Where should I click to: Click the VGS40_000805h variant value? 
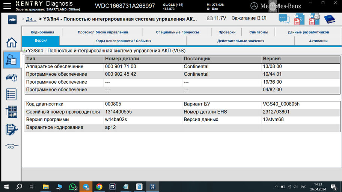coord(281,104)
